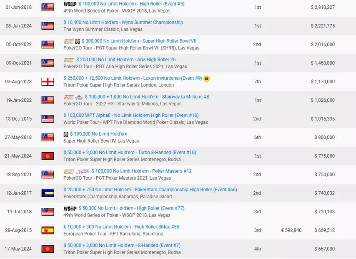356x259 pixels.
Task: Click the yellow lock icon after Luxon Invitational
Action: click(207, 78)
